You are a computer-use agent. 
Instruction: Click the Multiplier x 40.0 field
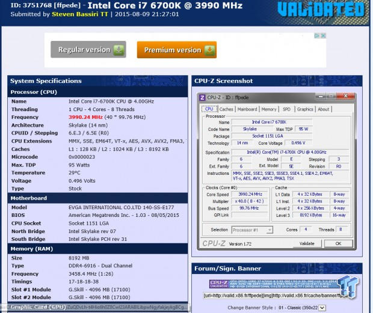coord(250,201)
